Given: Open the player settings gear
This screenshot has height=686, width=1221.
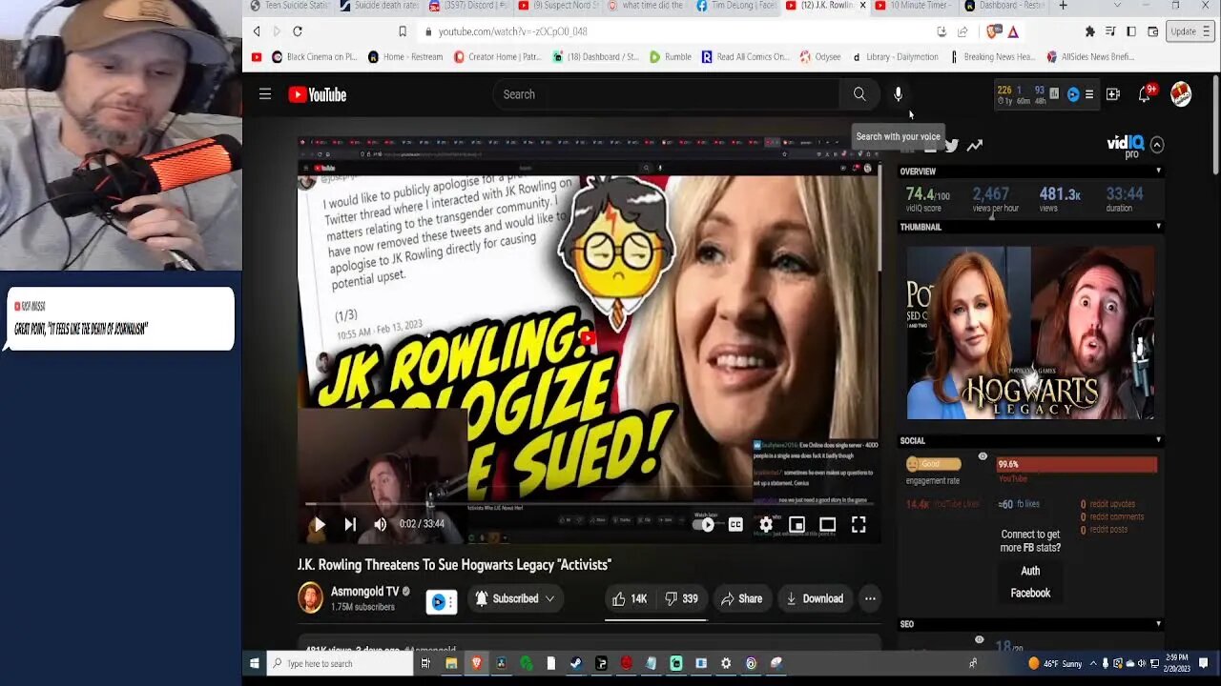Looking at the screenshot, I should click(766, 524).
